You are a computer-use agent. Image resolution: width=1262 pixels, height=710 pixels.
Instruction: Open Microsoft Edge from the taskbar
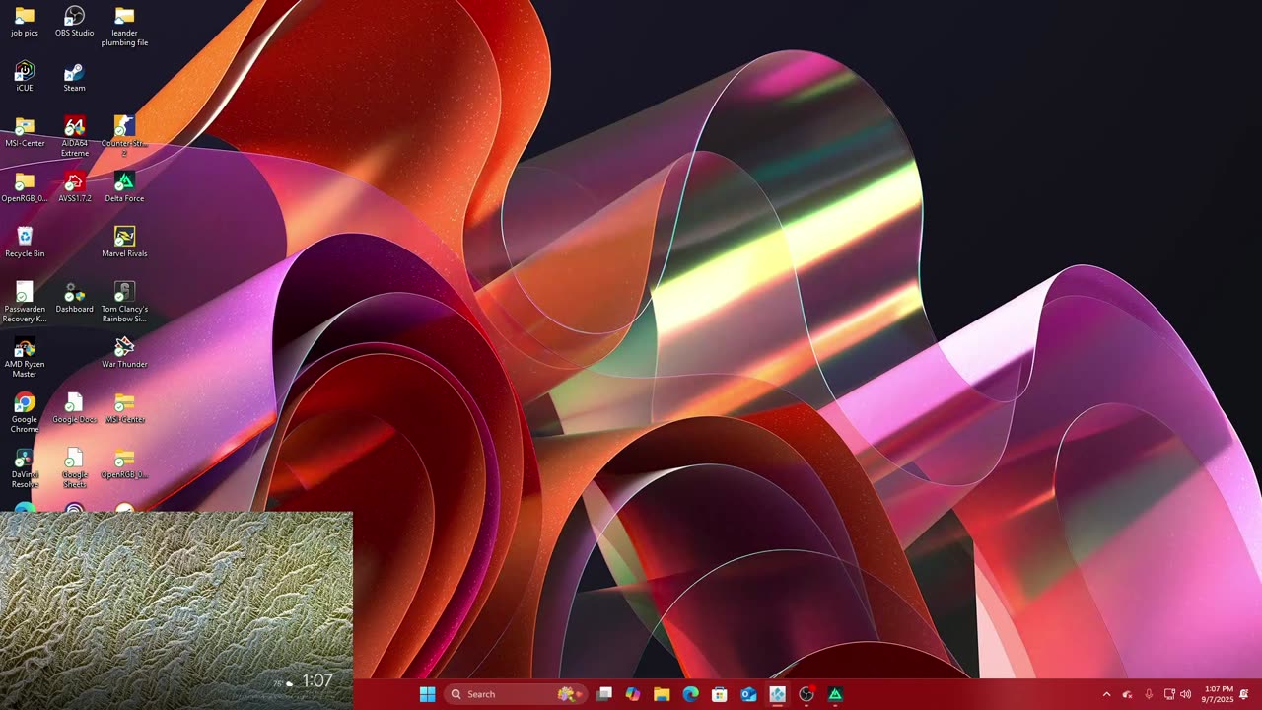click(x=690, y=694)
